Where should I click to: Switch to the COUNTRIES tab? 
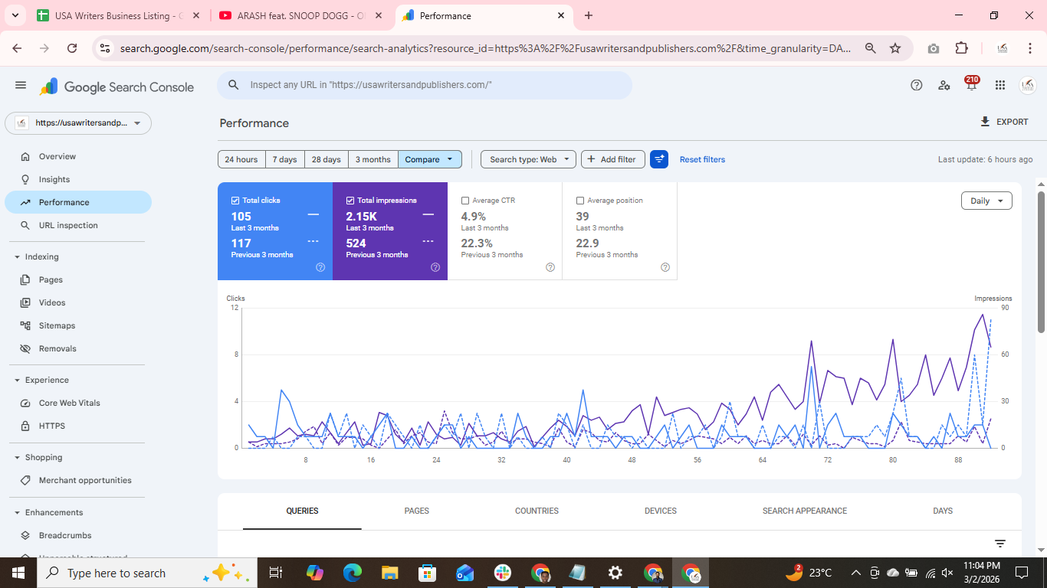click(x=537, y=511)
